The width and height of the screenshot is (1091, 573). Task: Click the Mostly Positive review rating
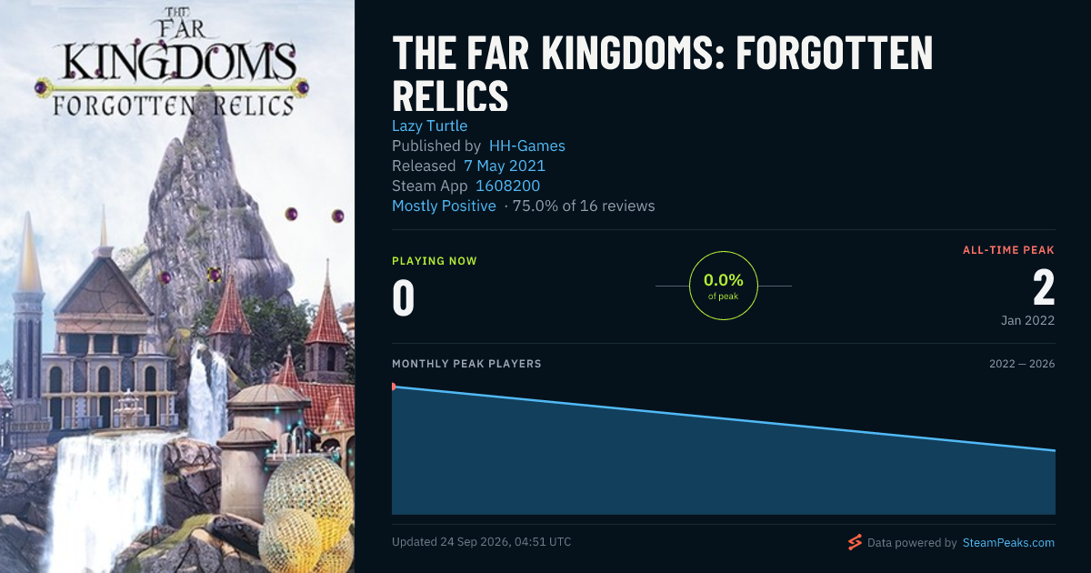tap(444, 206)
